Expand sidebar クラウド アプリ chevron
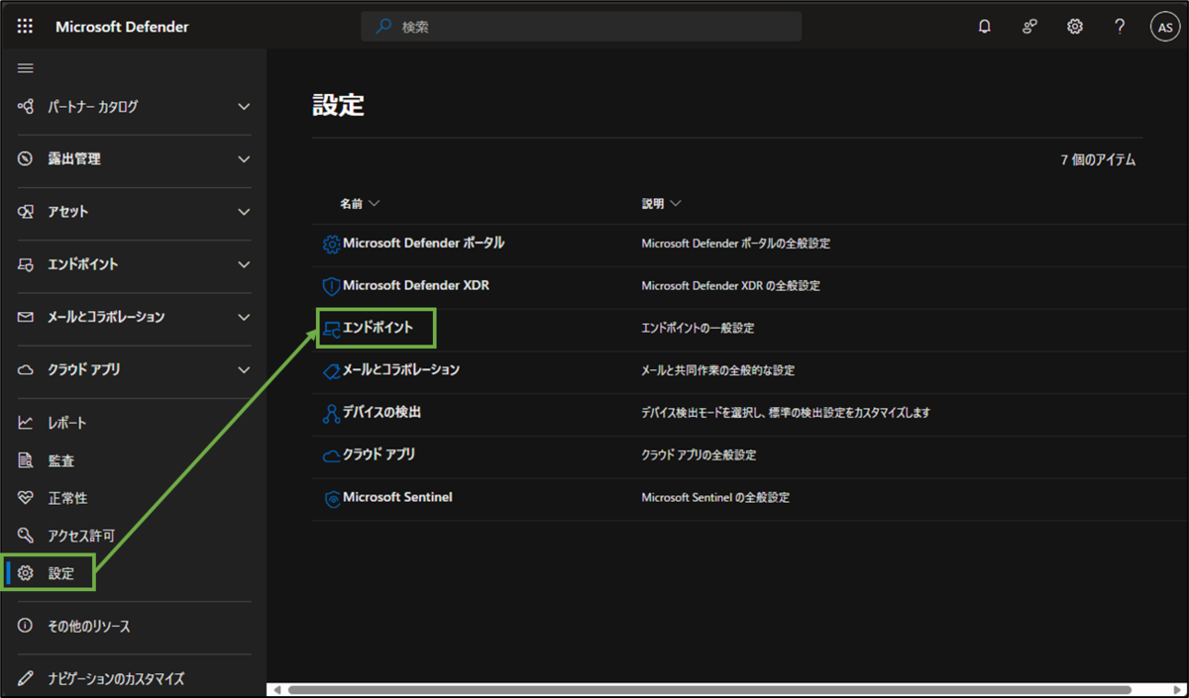 (245, 369)
